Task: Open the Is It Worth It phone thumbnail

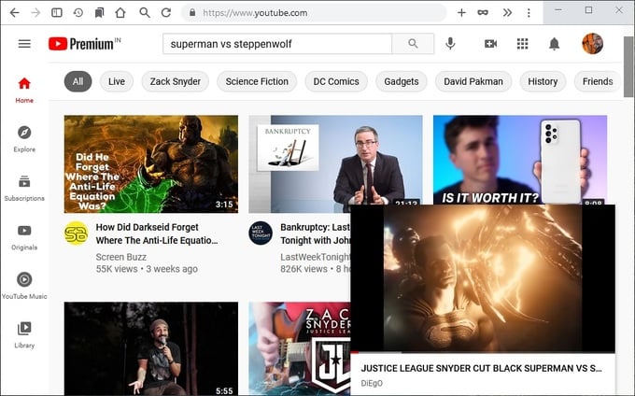Action: 520,160
